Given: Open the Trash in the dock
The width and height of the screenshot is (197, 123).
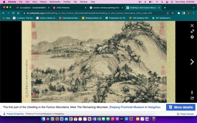Looking at the screenshot, I should click(154, 119).
